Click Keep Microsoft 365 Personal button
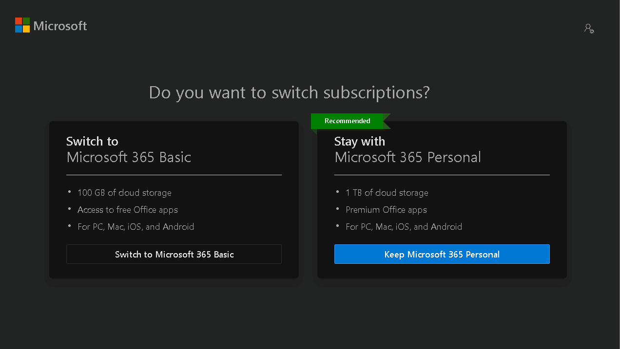This screenshot has height=349, width=620. coord(442,254)
